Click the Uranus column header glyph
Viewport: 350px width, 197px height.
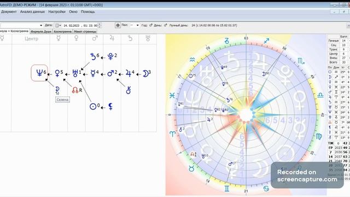coord(148,38)
